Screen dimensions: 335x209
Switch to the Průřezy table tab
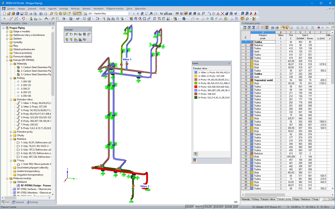pos(255,199)
